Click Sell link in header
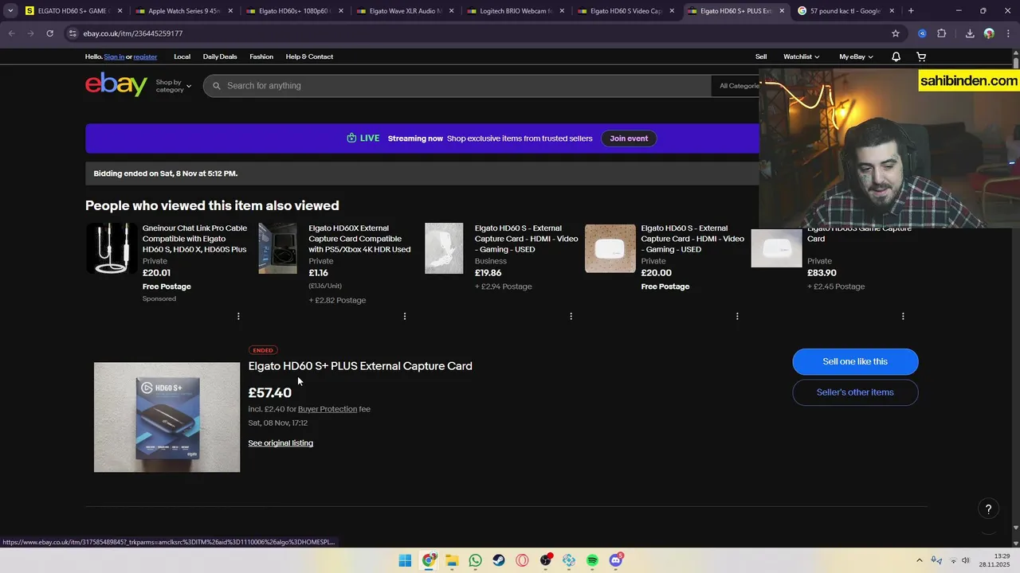 pos(761,57)
